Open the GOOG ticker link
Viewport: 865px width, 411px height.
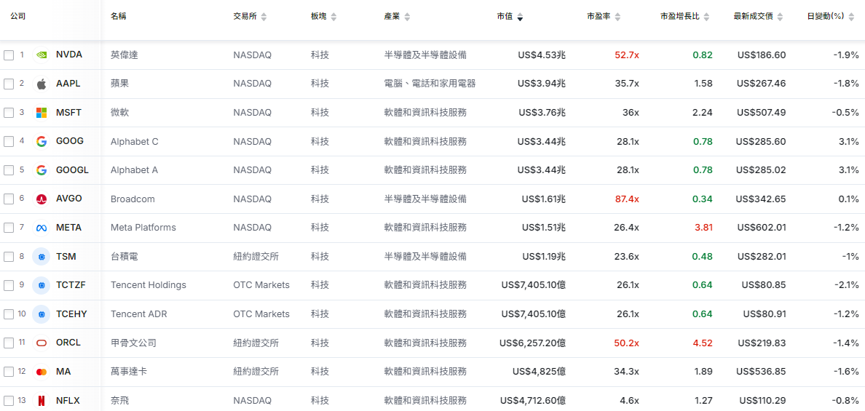70,141
